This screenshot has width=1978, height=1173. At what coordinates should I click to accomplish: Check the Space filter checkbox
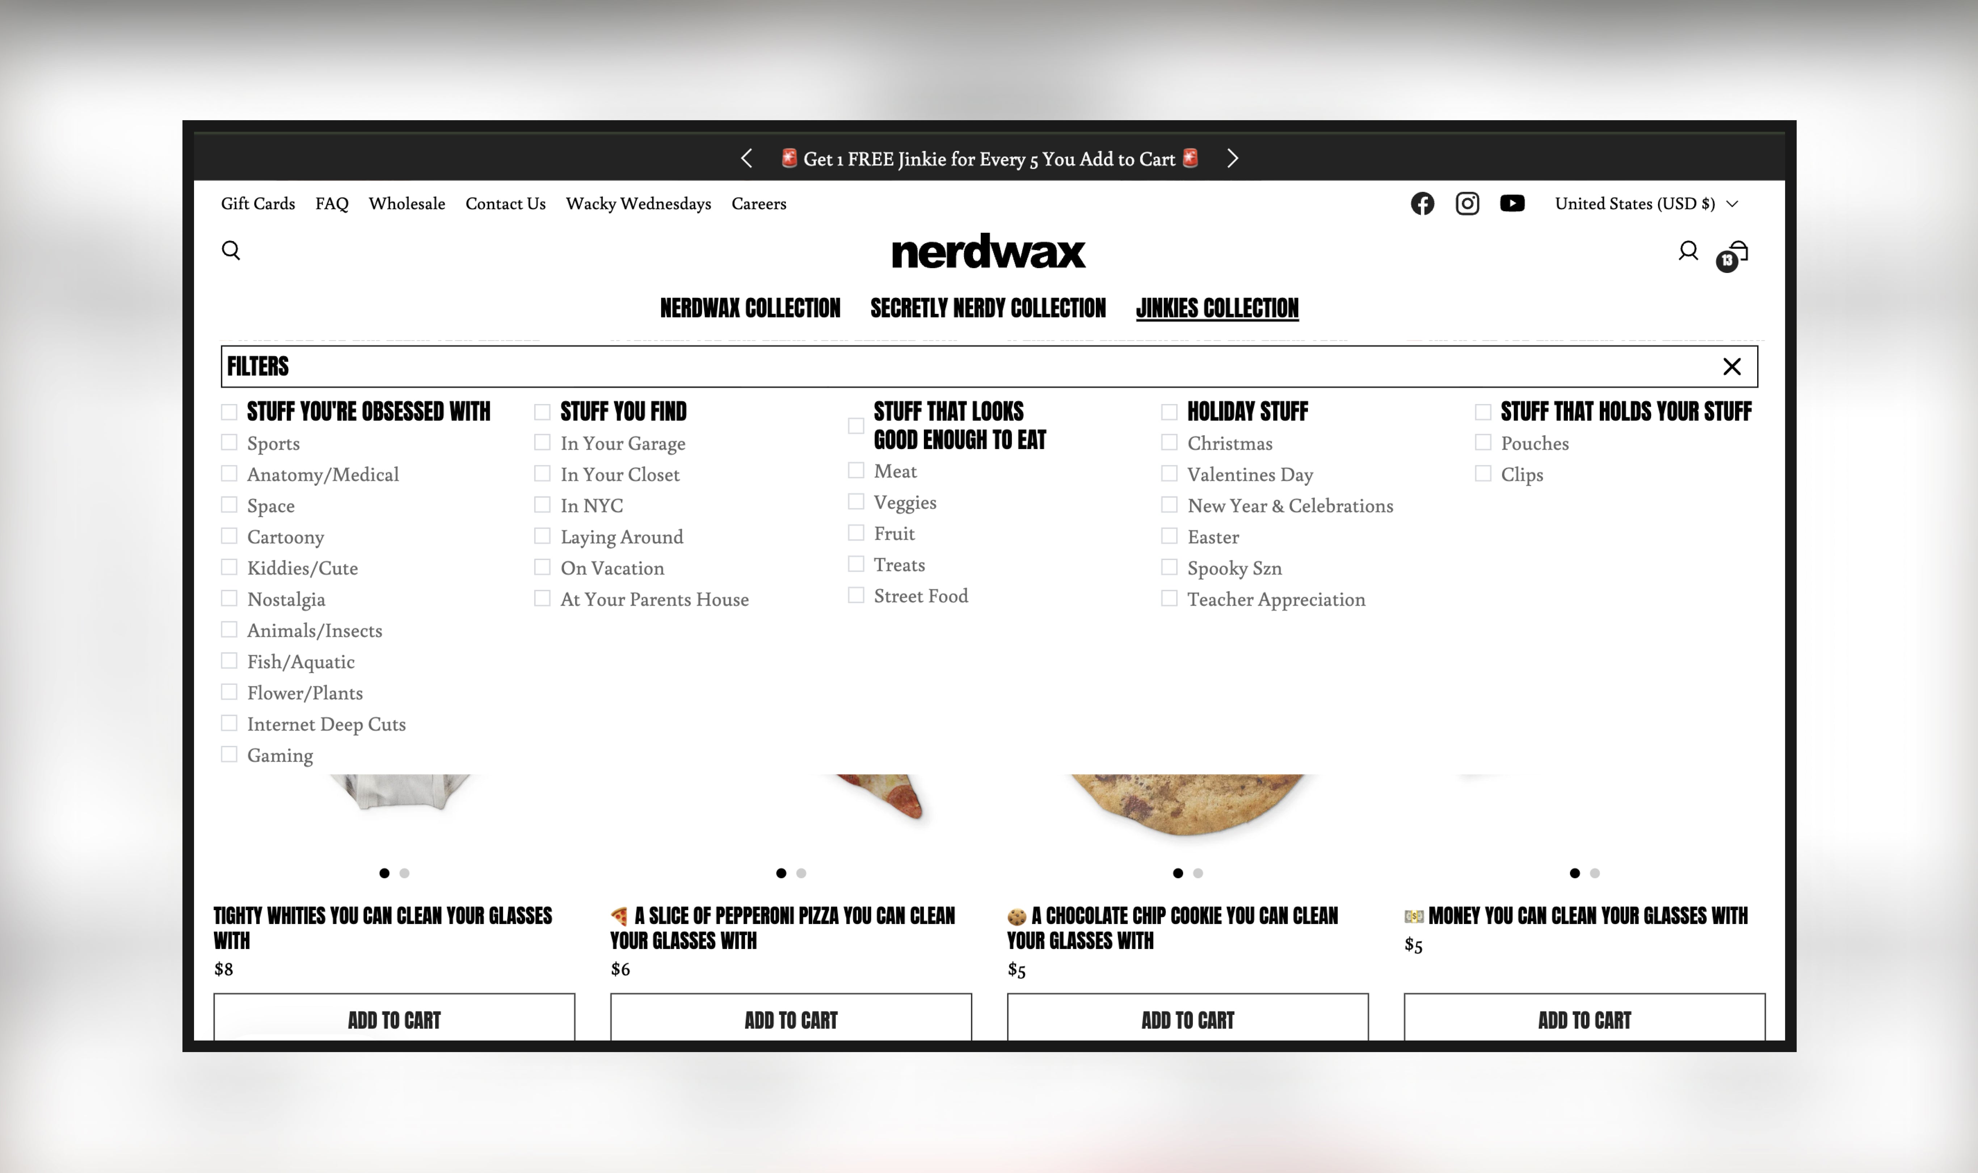point(229,505)
